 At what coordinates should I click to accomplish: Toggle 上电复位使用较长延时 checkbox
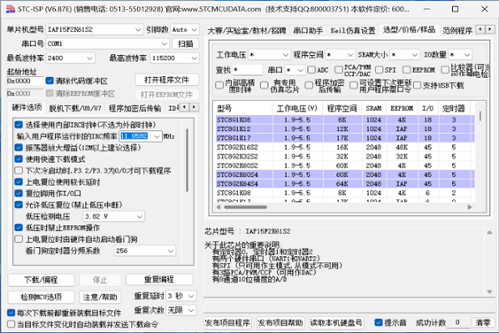click(x=19, y=182)
